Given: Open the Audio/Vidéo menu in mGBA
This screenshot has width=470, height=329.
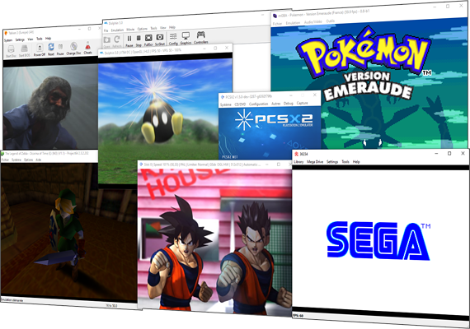Looking at the screenshot, I should click(x=313, y=22).
